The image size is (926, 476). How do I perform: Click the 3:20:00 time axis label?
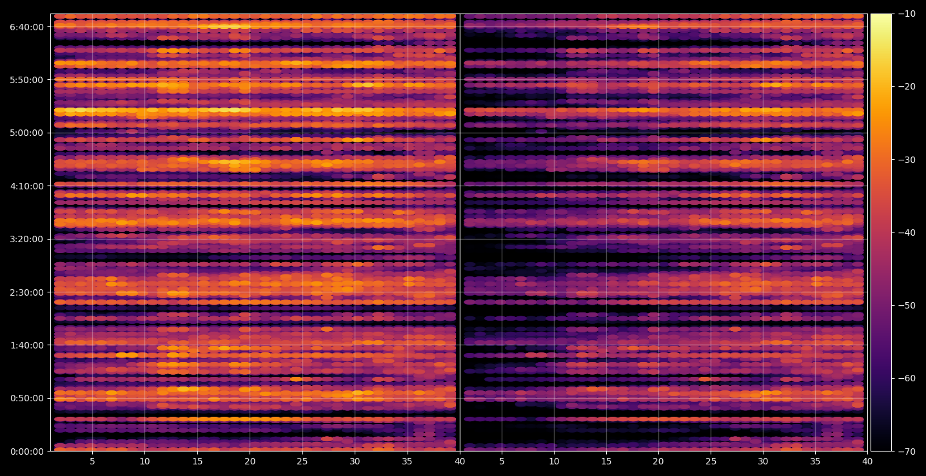click(26, 239)
